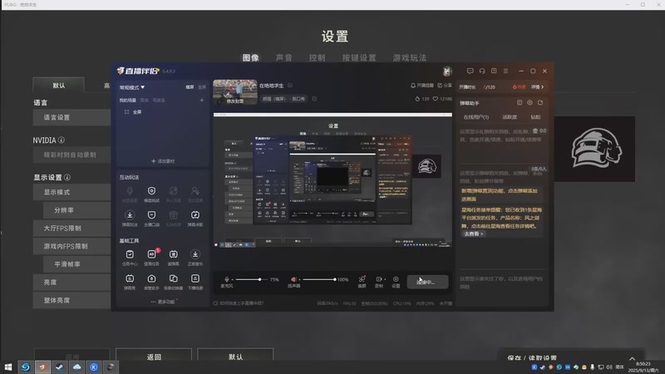Switch to the 游戏玩法 tab in PUBG settings
665x374 pixels.
409,57
